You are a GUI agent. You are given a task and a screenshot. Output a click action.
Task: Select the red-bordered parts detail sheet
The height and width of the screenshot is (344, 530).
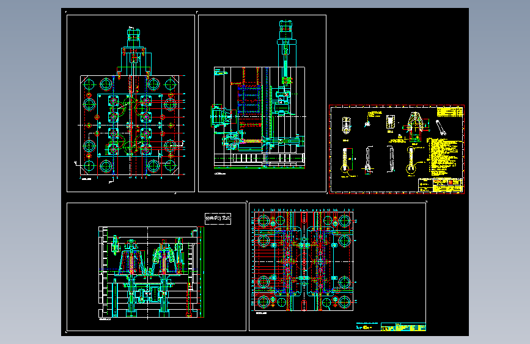click(x=397, y=149)
